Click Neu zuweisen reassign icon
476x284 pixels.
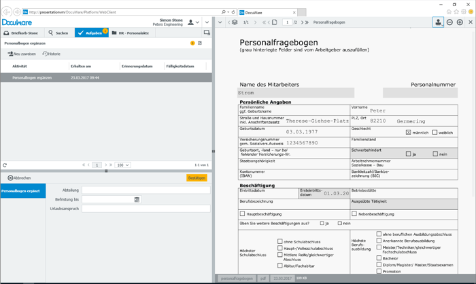click(x=10, y=54)
